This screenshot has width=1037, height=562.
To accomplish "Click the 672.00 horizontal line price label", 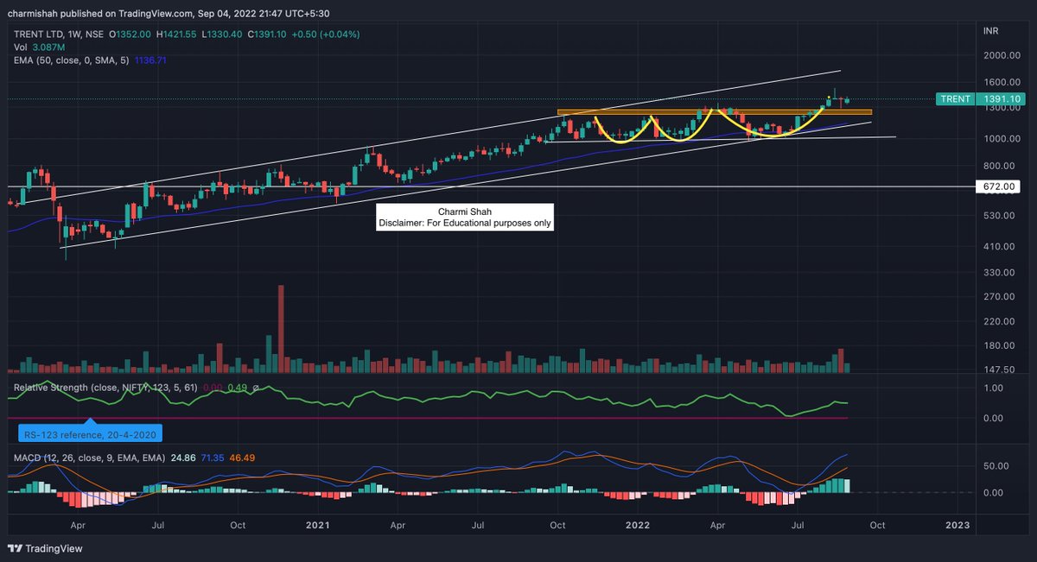I will coord(1000,186).
